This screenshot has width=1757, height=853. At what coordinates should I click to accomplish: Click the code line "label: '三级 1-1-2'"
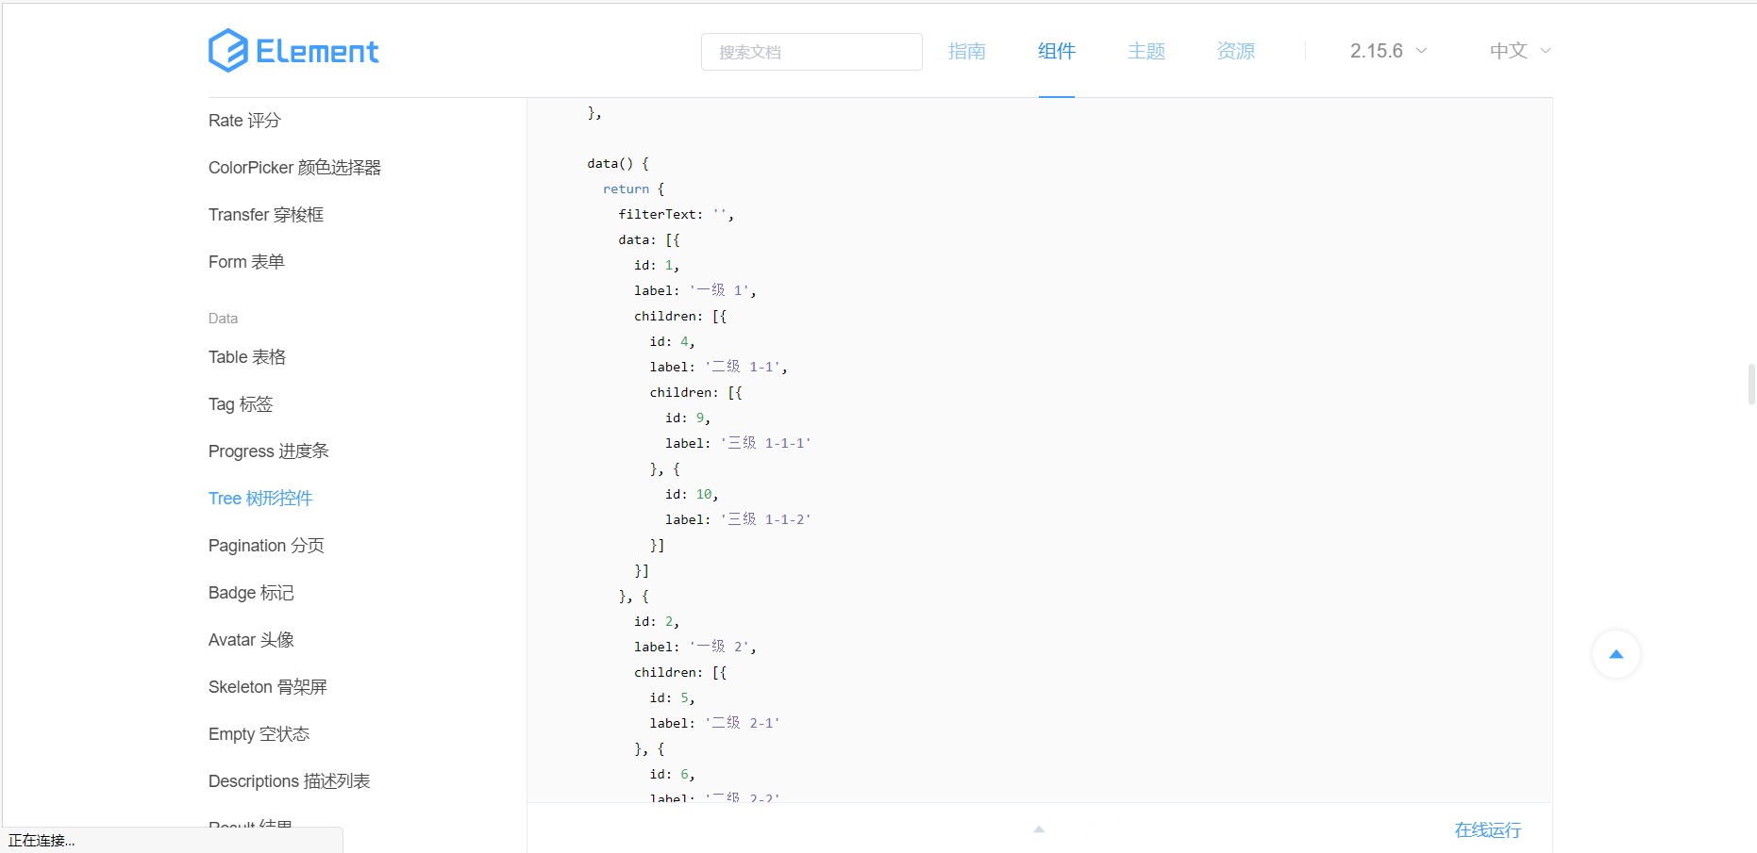click(738, 519)
